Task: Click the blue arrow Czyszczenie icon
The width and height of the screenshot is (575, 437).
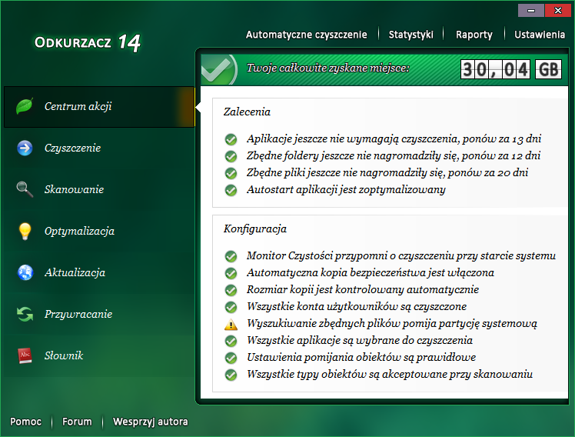Action: pyautogui.click(x=25, y=148)
